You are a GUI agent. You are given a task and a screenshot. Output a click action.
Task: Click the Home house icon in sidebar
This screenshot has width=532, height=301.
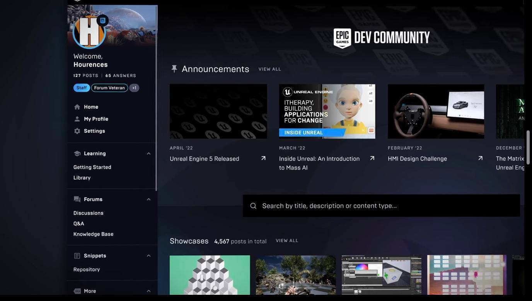[x=77, y=107]
